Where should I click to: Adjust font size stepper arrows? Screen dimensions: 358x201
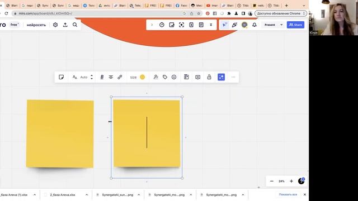[92, 77]
